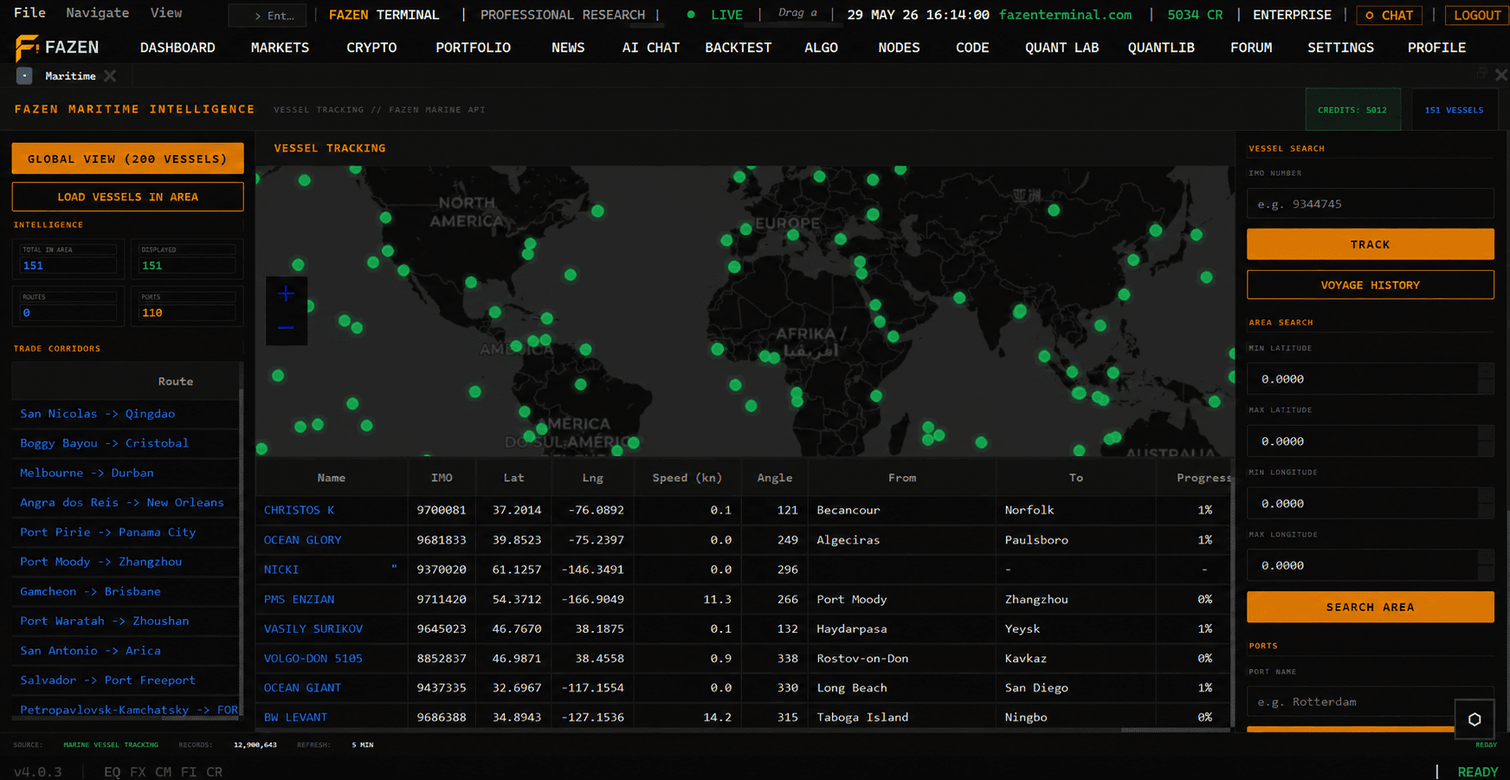Click the Search Area button
Image resolution: width=1510 pixels, height=780 pixels.
(1370, 607)
